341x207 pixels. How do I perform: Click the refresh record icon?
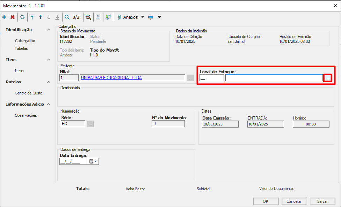pyautogui.click(x=22, y=17)
